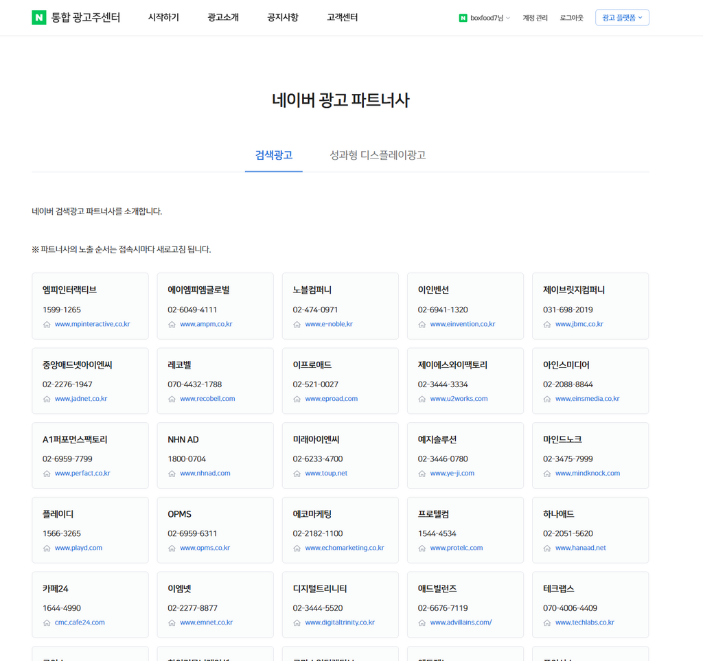The image size is (703, 661).
Task: Click phone number 02-2276-1947
Action: coord(67,384)
